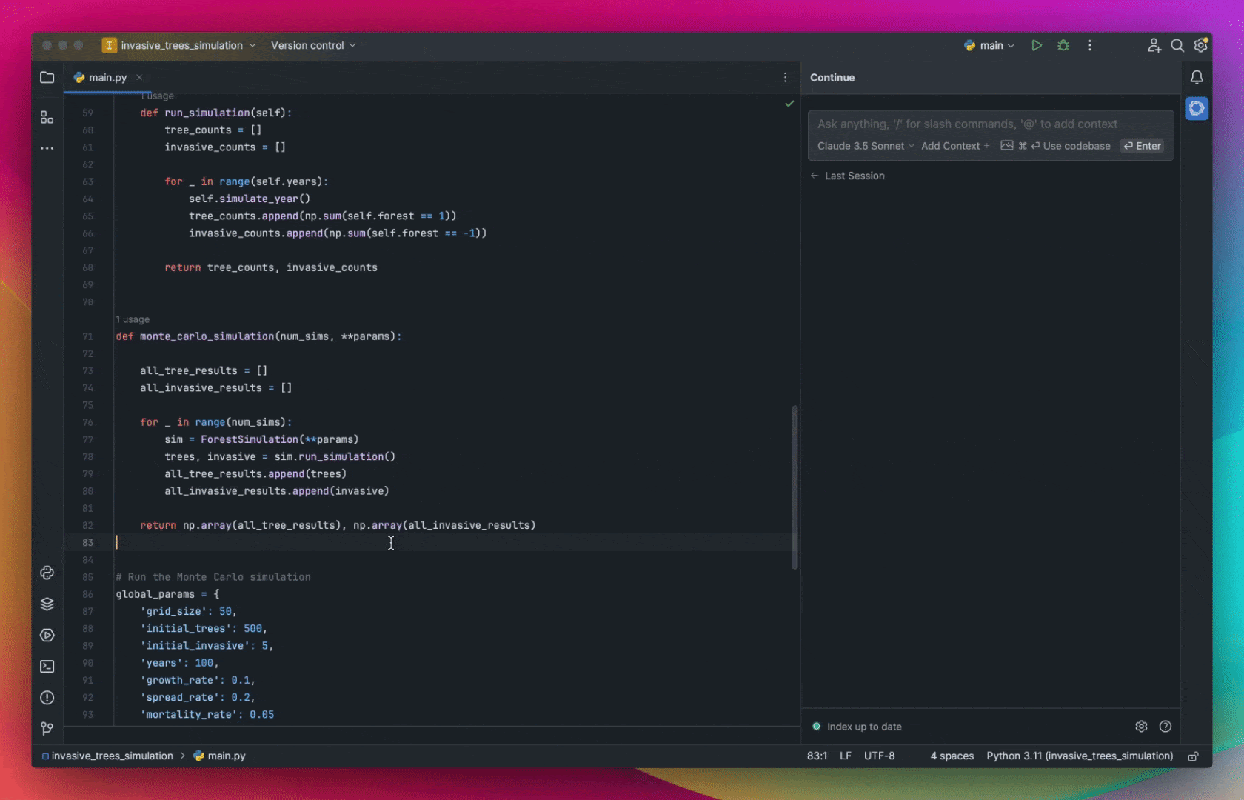
Task: Click the Run green play button
Action: click(x=1037, y=45)
